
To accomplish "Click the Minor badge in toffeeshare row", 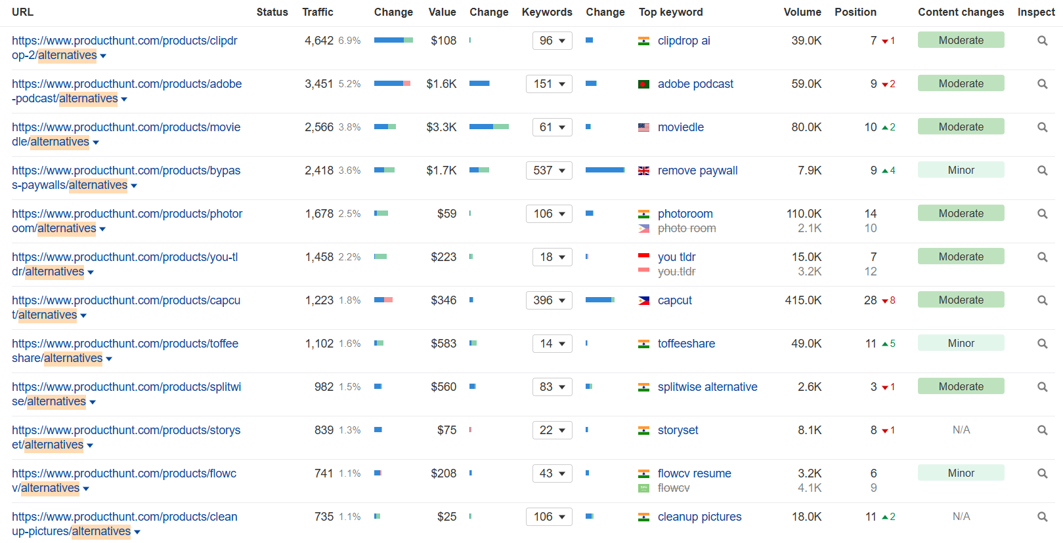I will tap(961, 343).
